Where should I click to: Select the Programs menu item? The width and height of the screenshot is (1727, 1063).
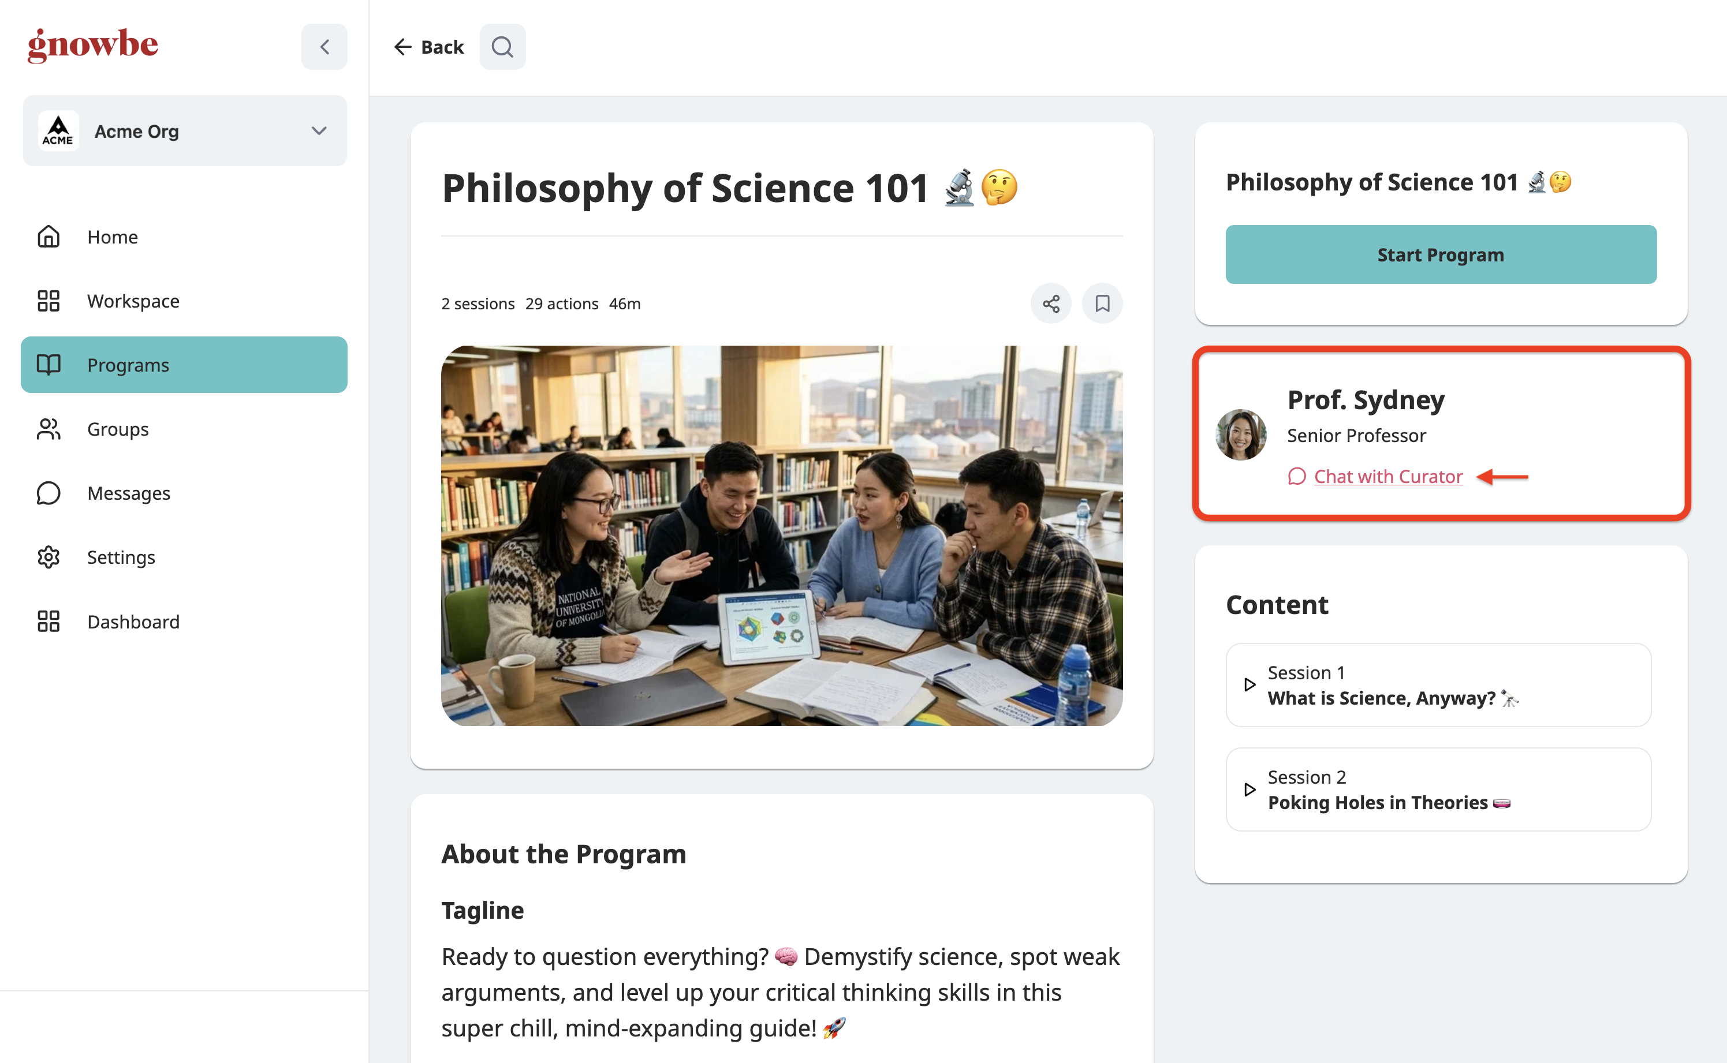(184, 365)
